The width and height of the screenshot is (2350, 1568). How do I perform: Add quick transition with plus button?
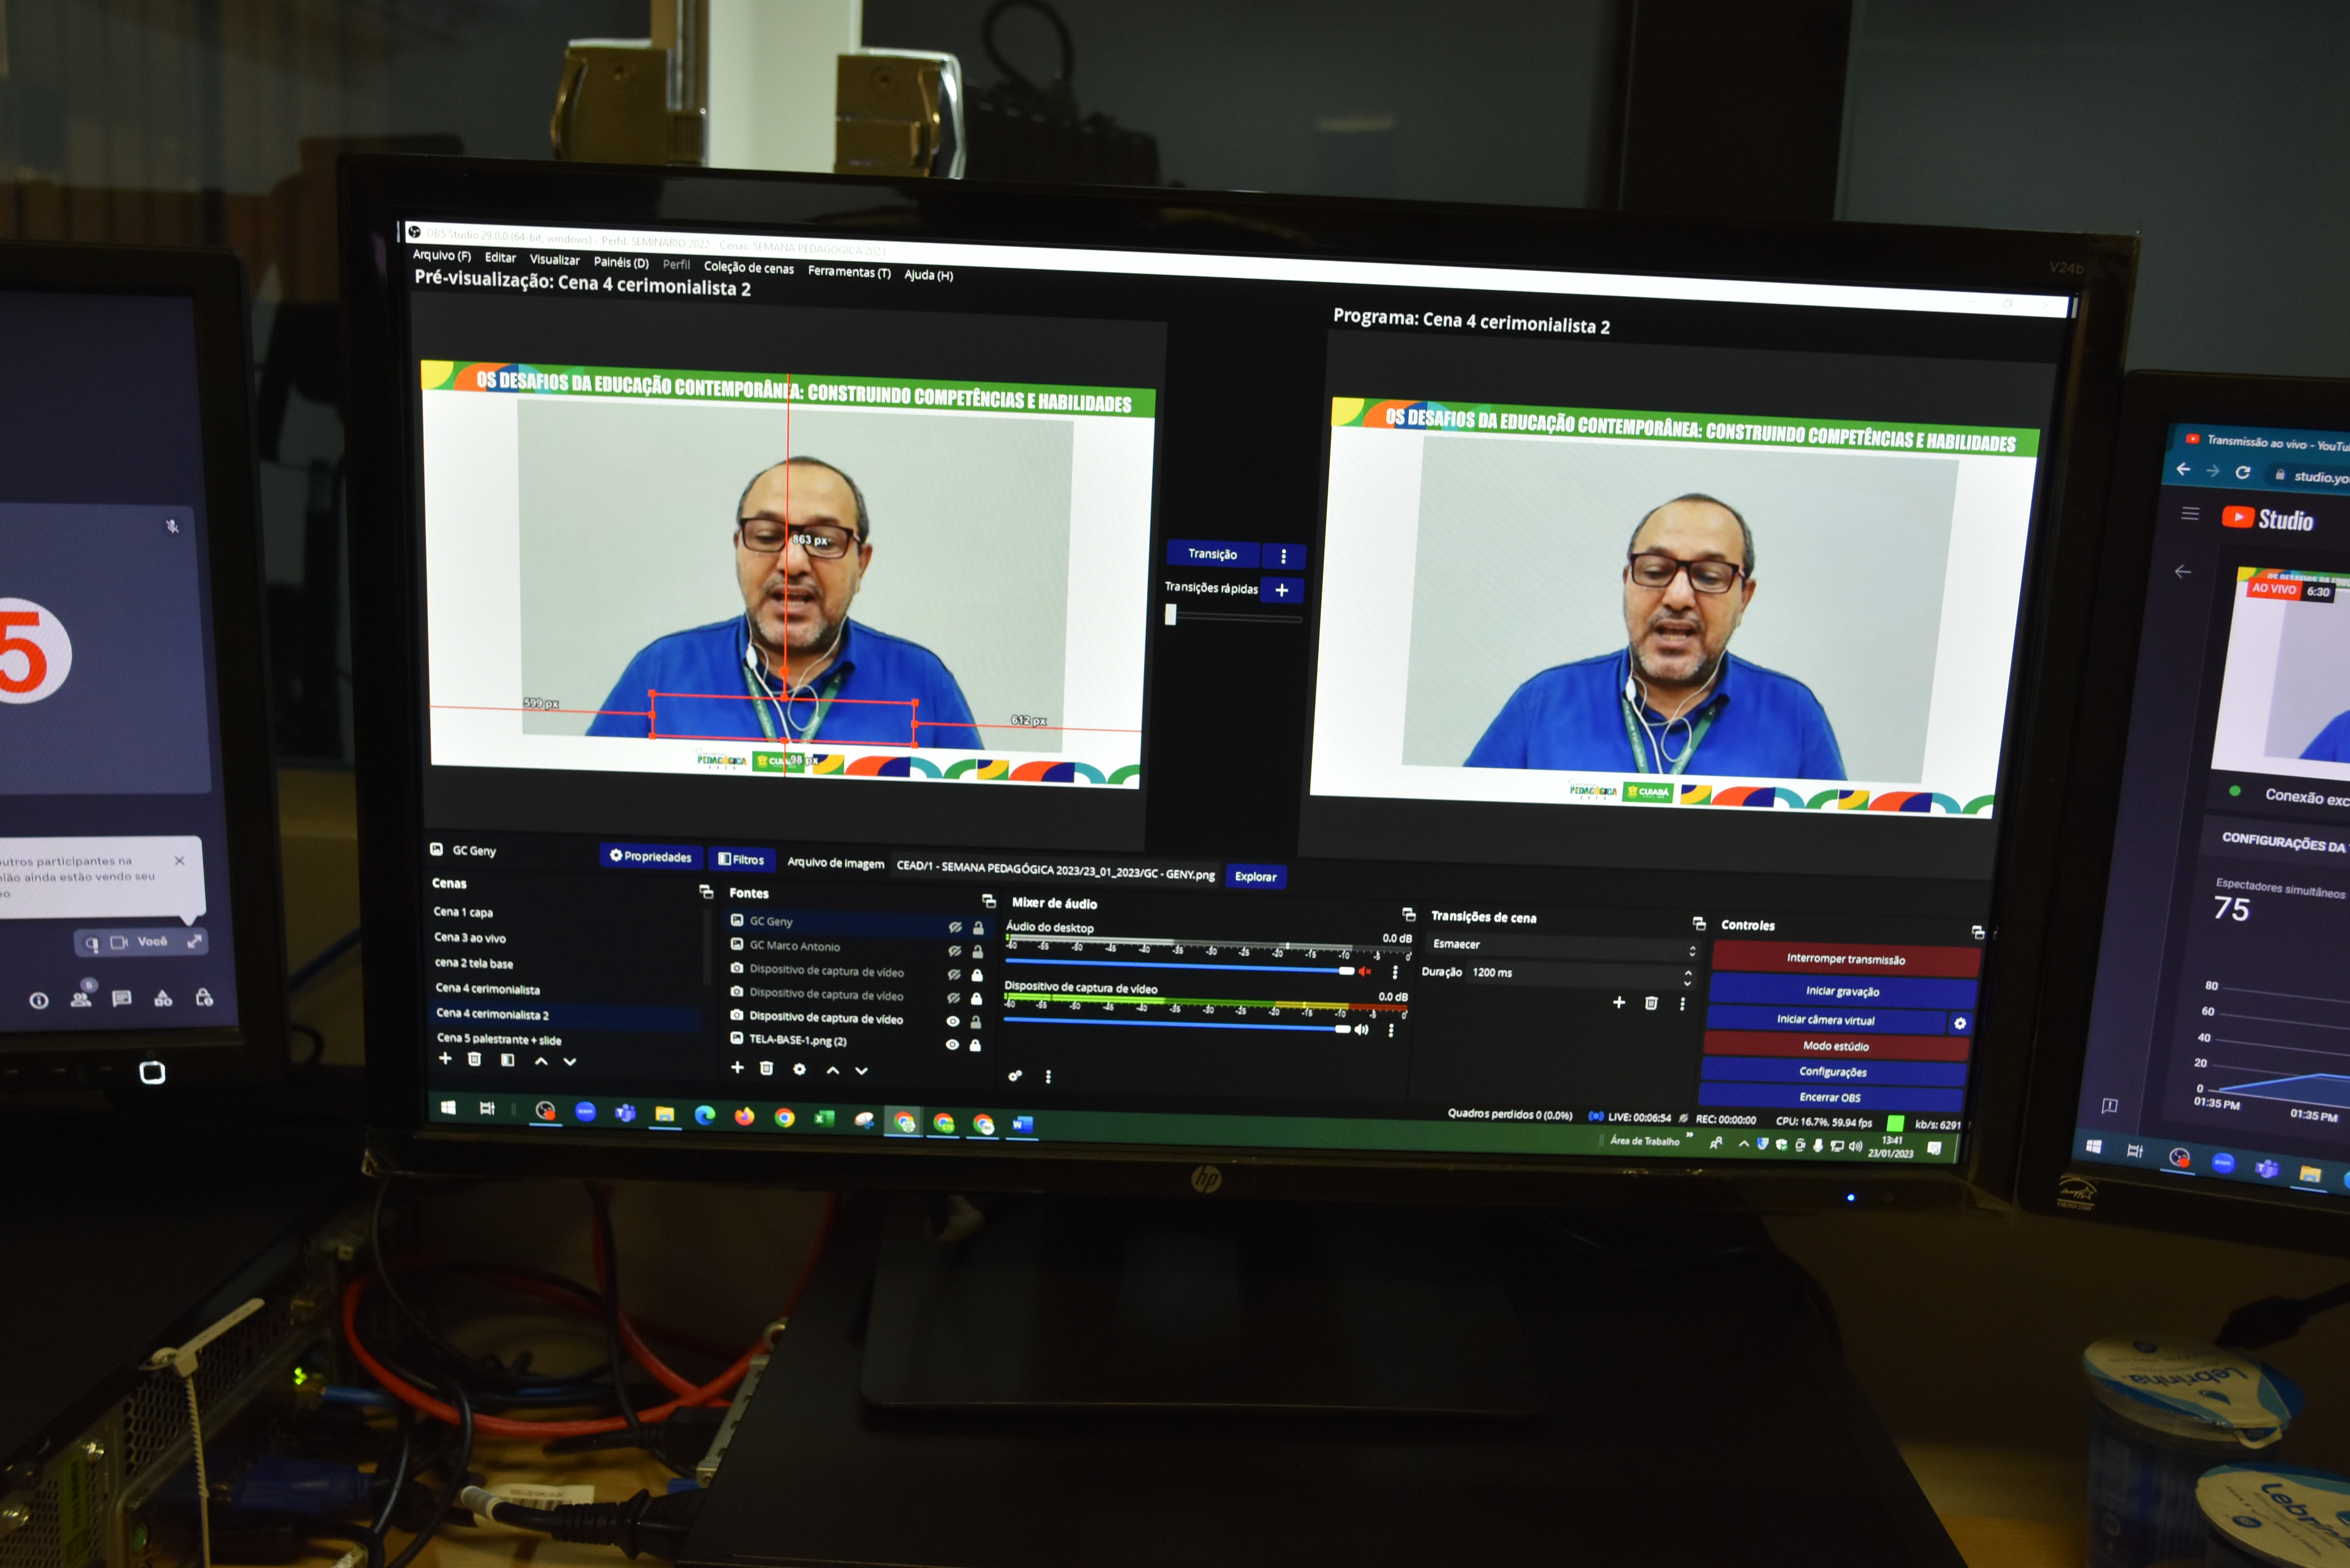tap(1281, 590)
